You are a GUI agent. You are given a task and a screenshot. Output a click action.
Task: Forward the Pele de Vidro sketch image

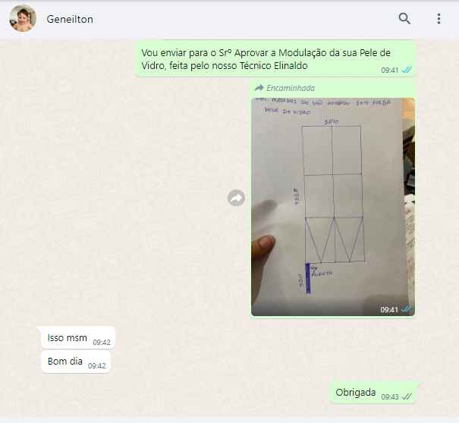click(x=236, y=198)
